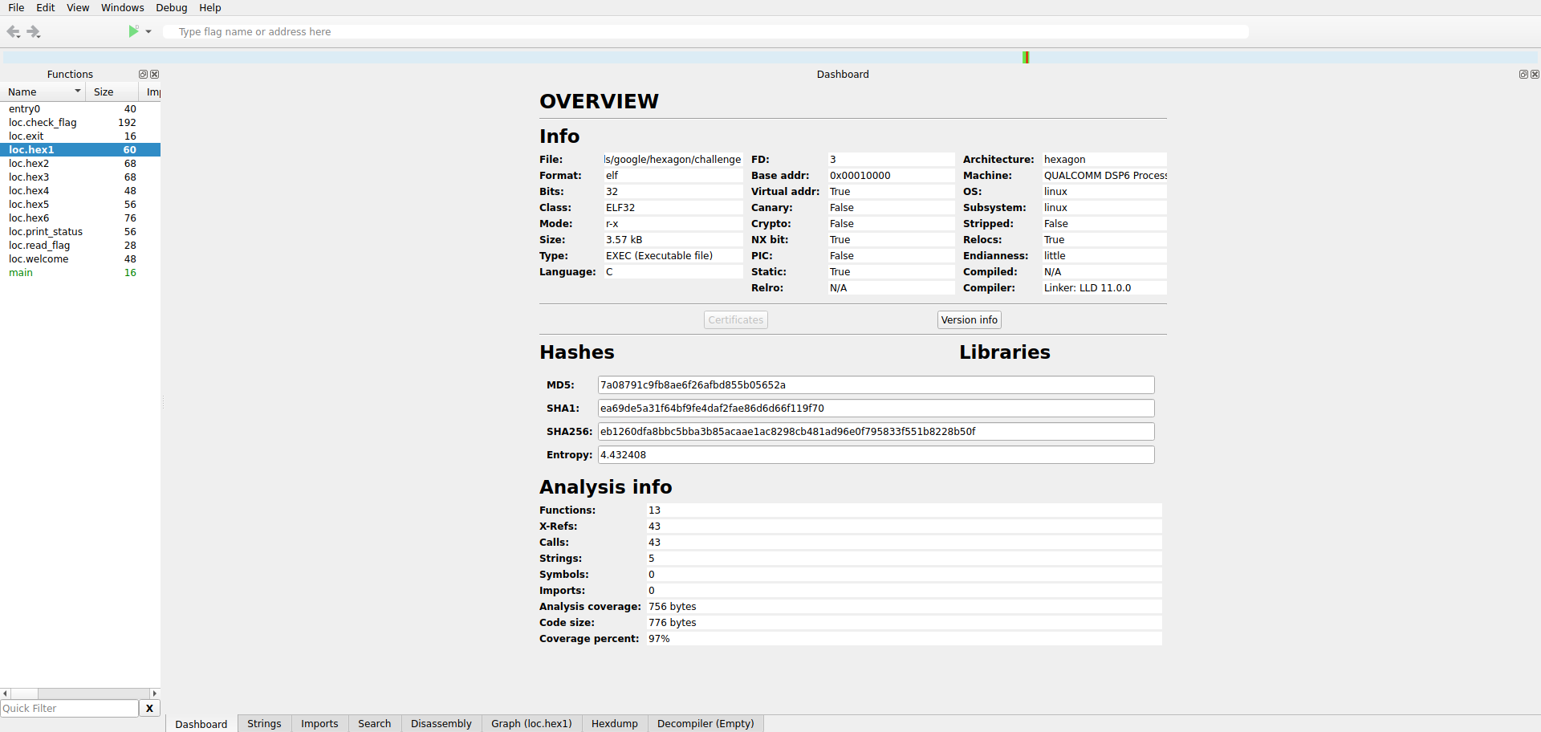1541x732 pixels.
Task: Float the Functions panel
Action: 143,75
